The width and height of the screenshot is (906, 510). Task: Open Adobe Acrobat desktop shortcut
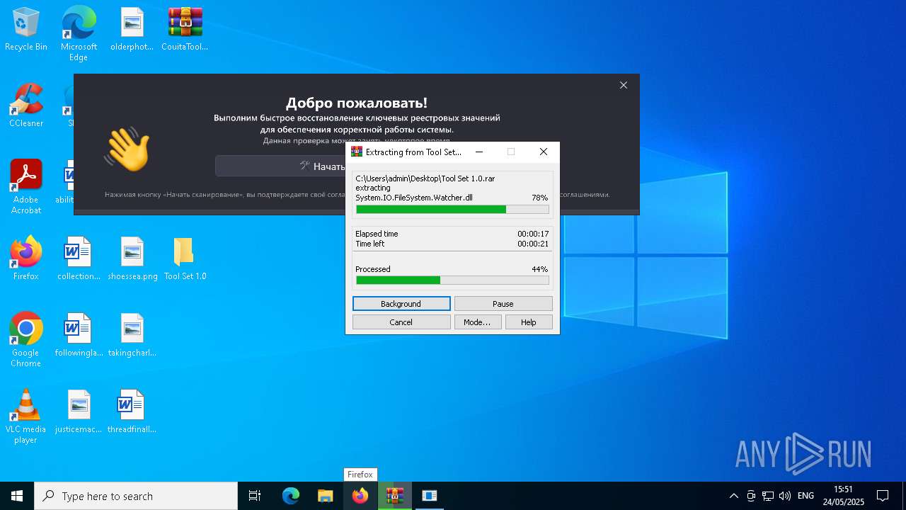coord(26,187)
